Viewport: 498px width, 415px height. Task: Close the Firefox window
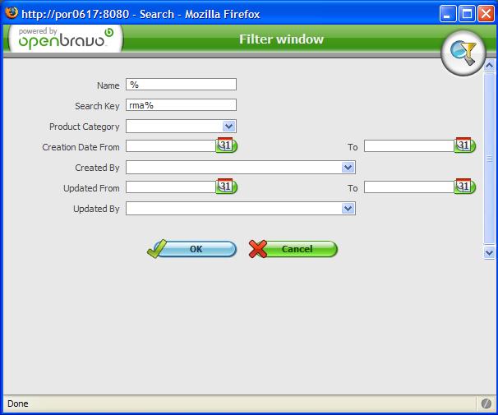coord(486,14)
